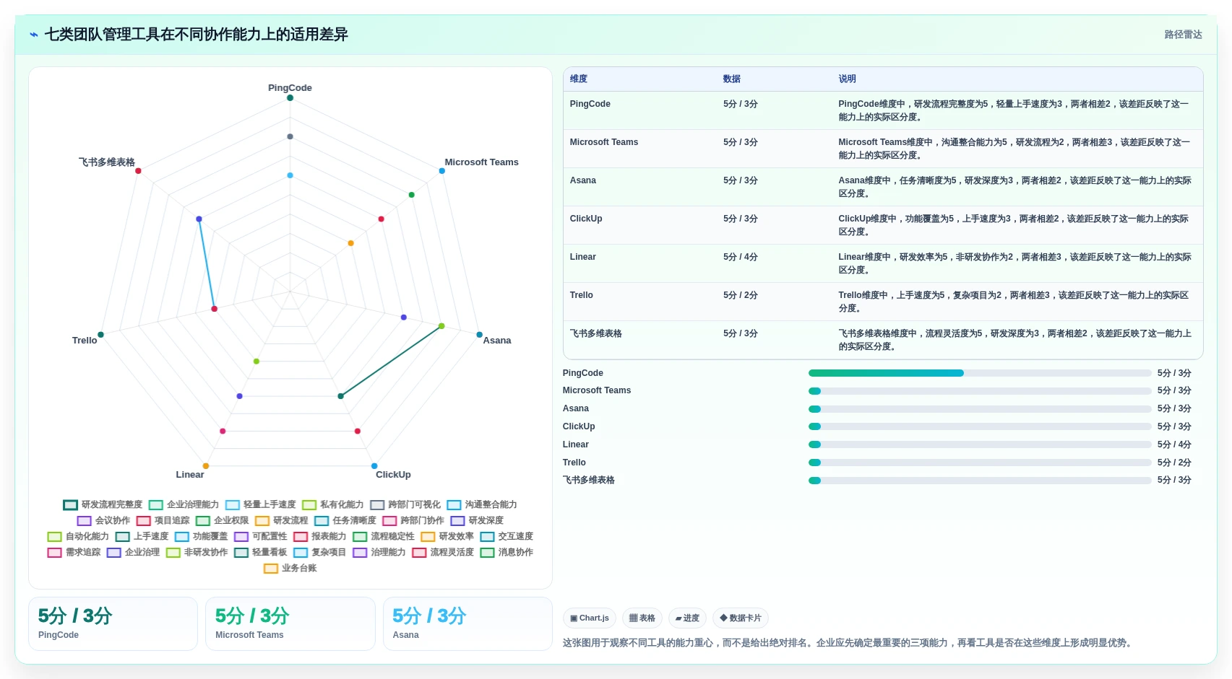
Task: Select the Chart.js tag pill
Action: [x=590, y=618]
